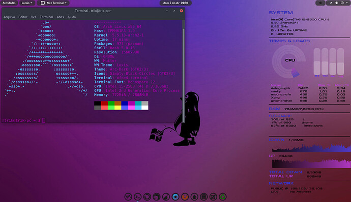
Task: Click the OS line reading Arch Linux x86_64
Action: click(x=118, y=26)
